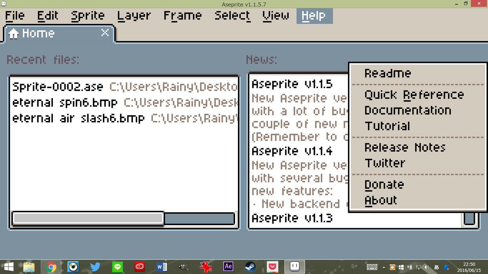488x274 pixels.
Task: Close the open Help menu
Action: pos(314,16)
